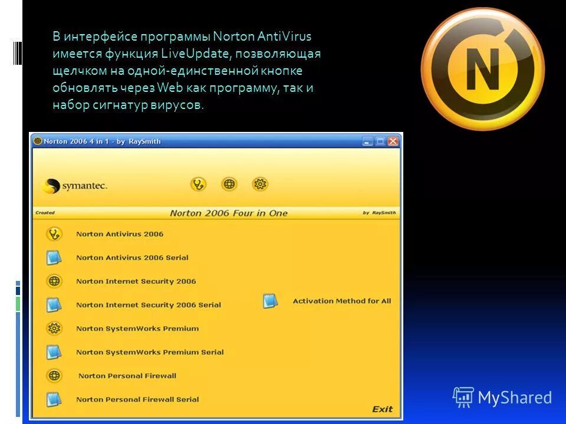Click the gear icon in header toolbar
The image size is (566, 424).
[260, 184]
